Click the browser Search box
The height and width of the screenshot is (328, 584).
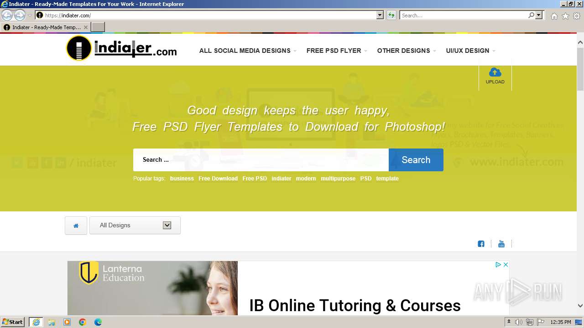pyautogui.click(x=464, y=15)
